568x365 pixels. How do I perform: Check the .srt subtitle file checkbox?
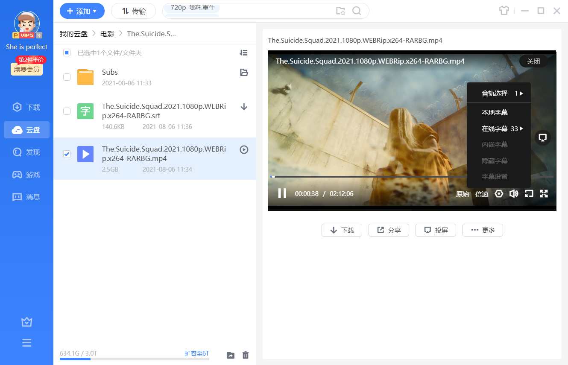67,111
